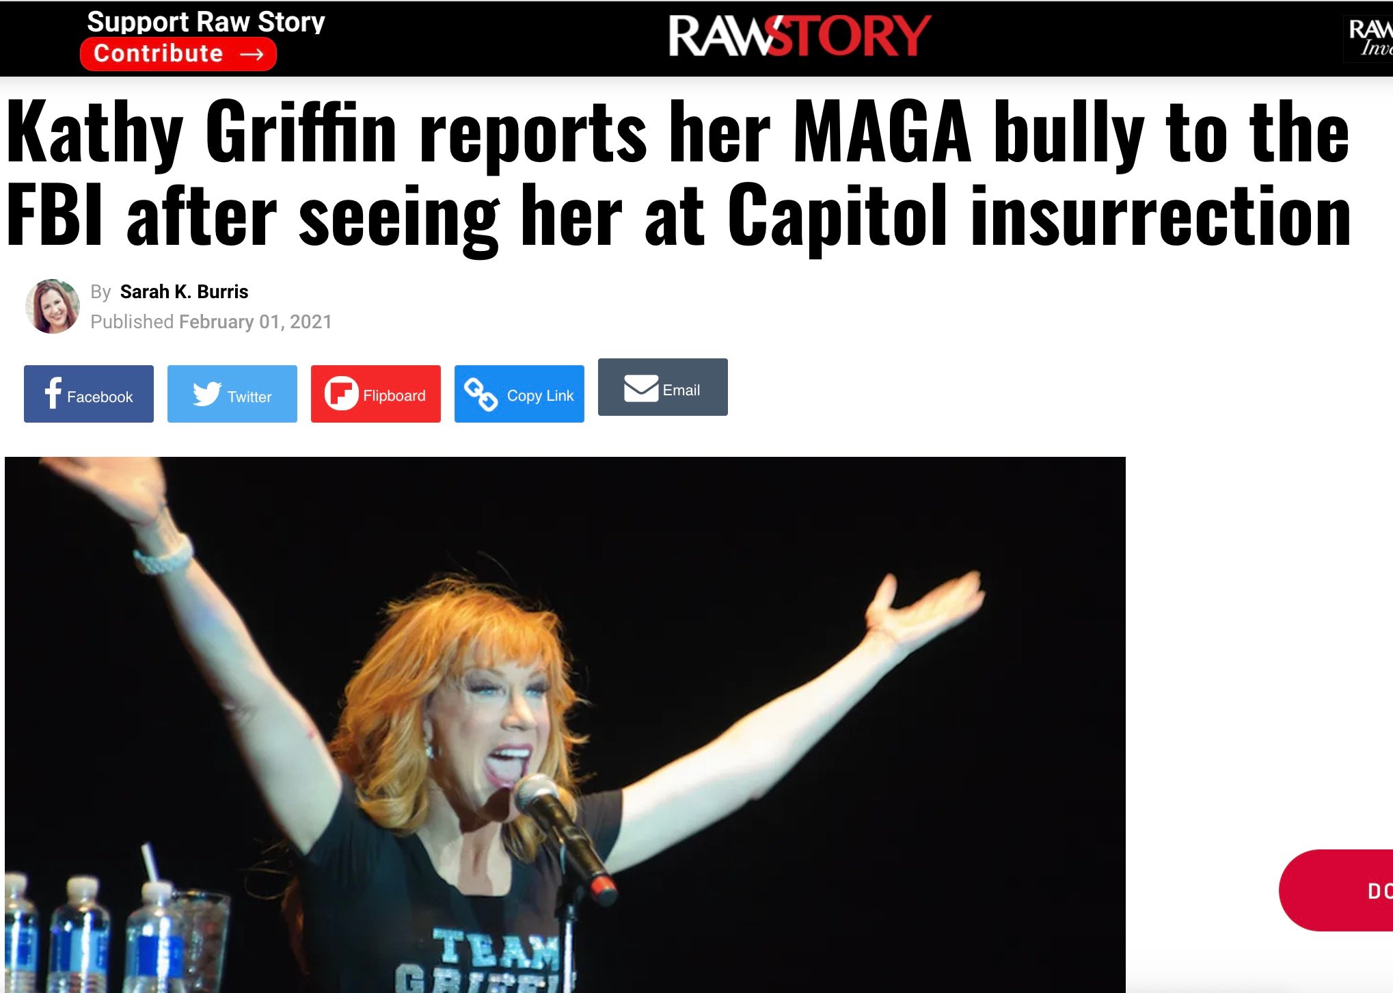Screen dimensions: 1393x993
Task: Click the Email envelope icon
Action: click(641, 388)
